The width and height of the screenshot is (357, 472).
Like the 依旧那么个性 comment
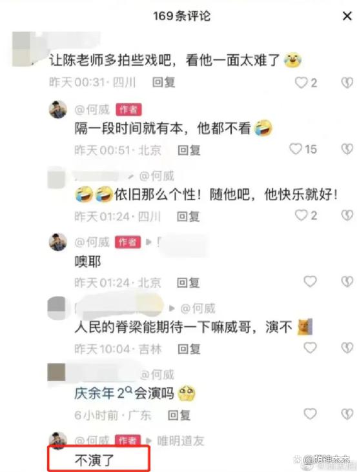301,215
